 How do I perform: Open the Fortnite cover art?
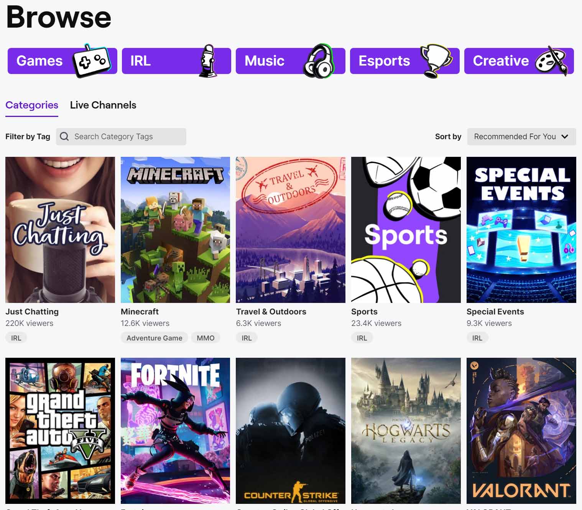[175, 431]
